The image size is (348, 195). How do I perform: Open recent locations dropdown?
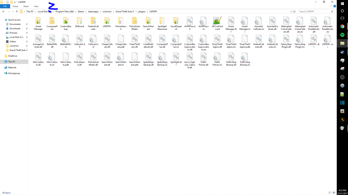13,11
